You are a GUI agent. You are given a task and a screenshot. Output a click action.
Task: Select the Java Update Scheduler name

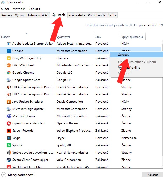tap(28, 102)
